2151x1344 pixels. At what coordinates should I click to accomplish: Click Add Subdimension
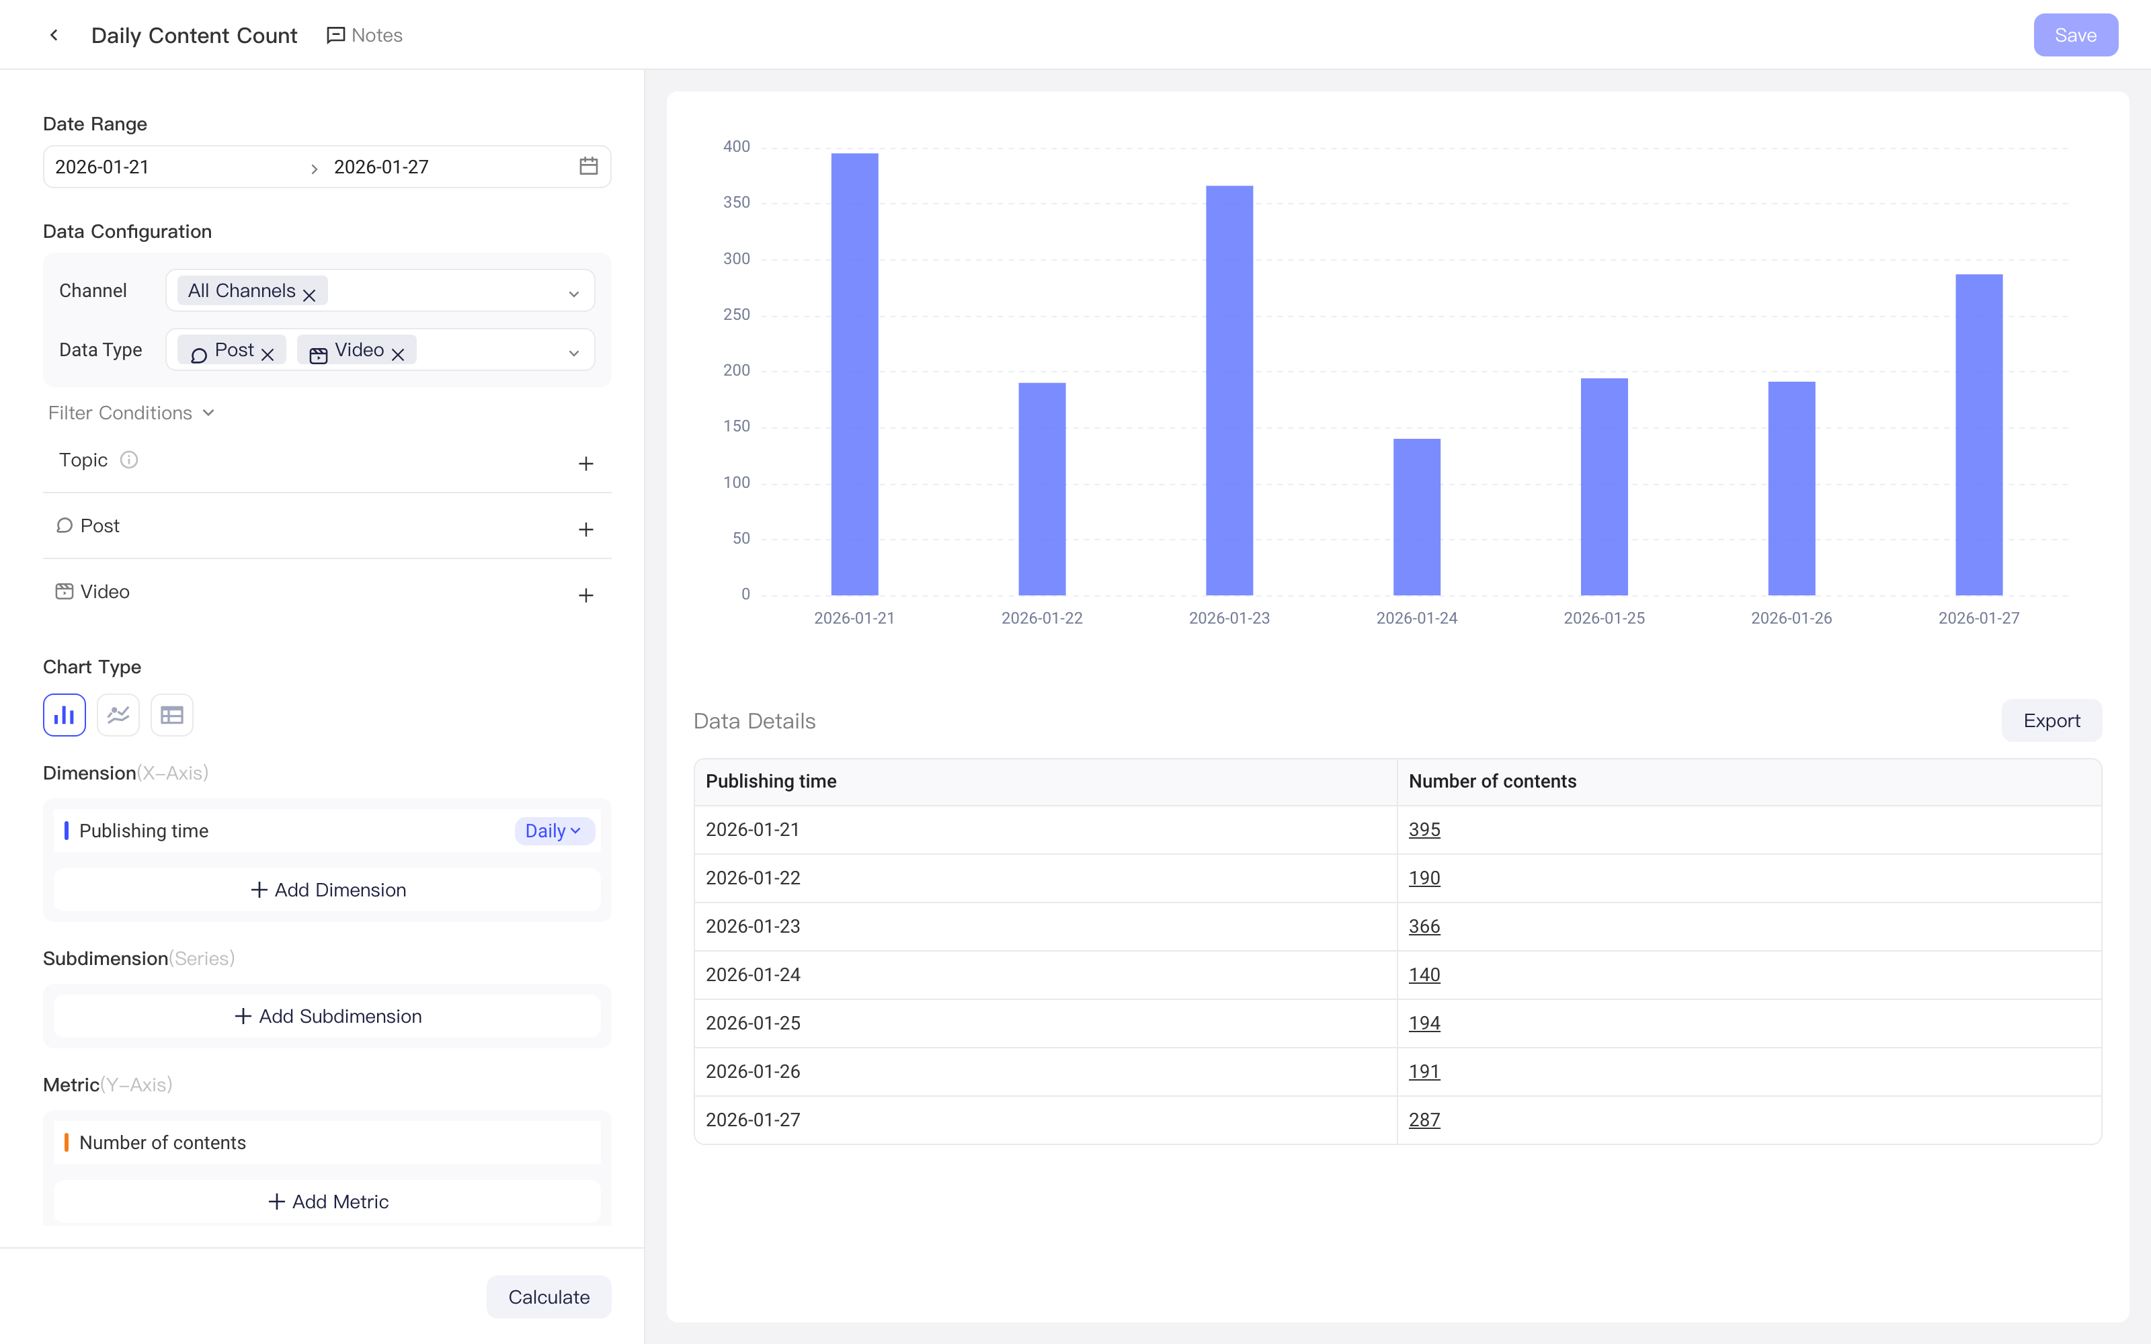327,1016
